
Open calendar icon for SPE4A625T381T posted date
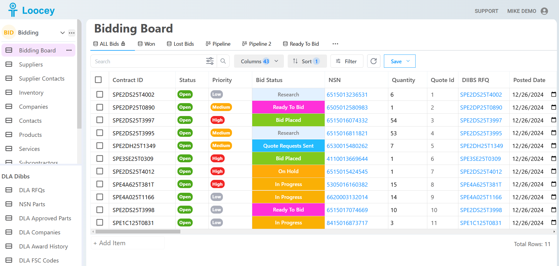(554, 184)
